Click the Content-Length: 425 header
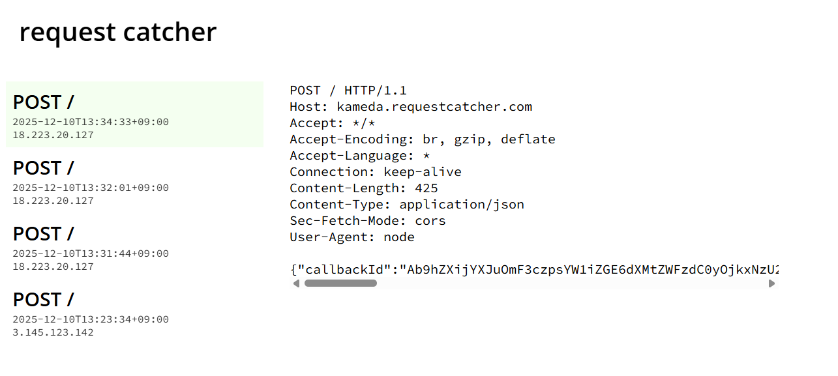Image resolution: width=838 pixels, height=376 pixels. (364, 188)
